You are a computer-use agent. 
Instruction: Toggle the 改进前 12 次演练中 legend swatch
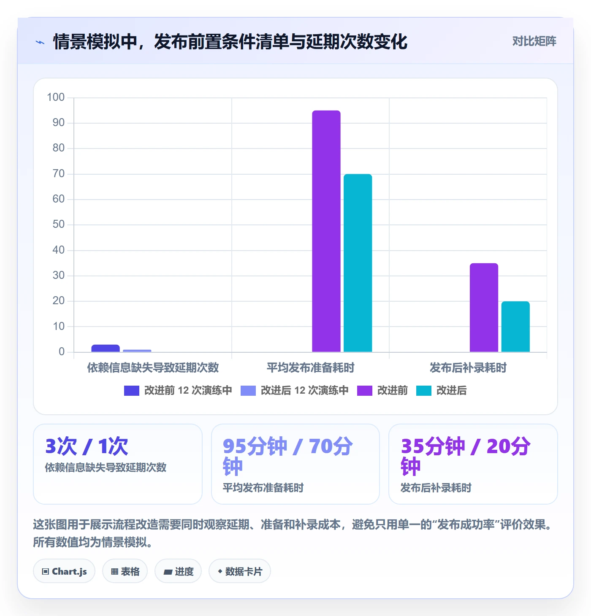132,391
